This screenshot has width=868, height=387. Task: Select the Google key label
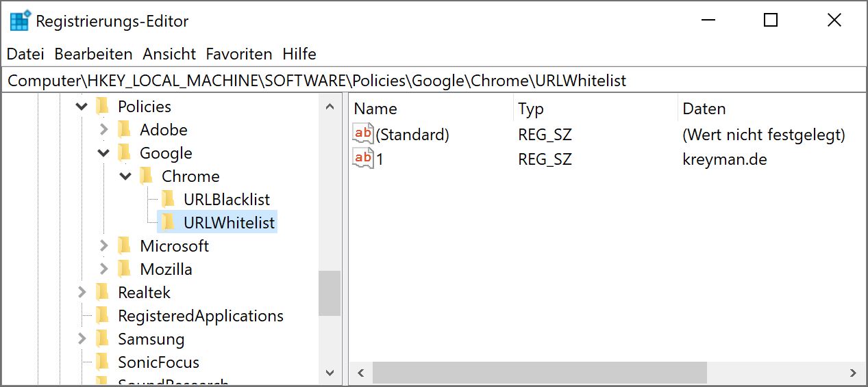[x=166, y=153]
